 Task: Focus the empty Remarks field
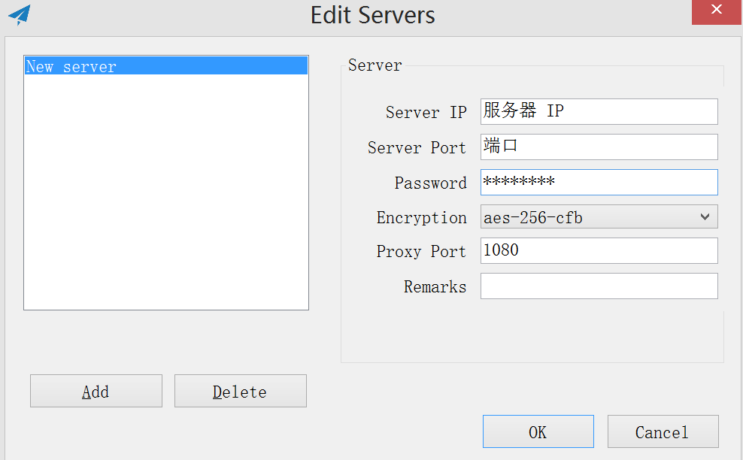click(599, 286)
